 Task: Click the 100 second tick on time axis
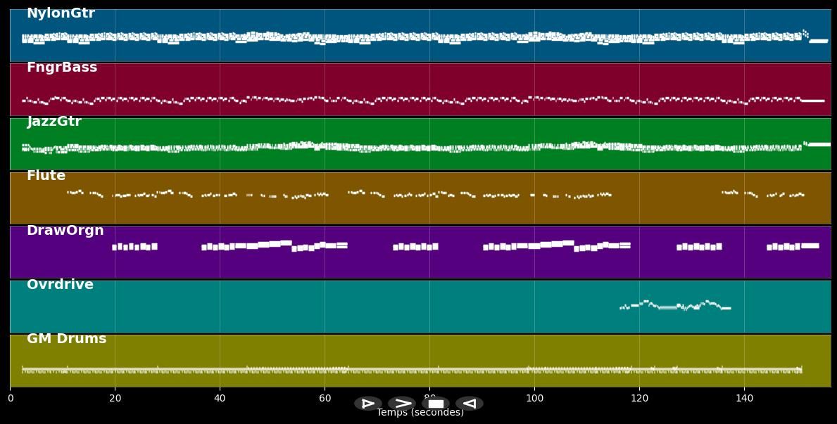coord(534,398)
